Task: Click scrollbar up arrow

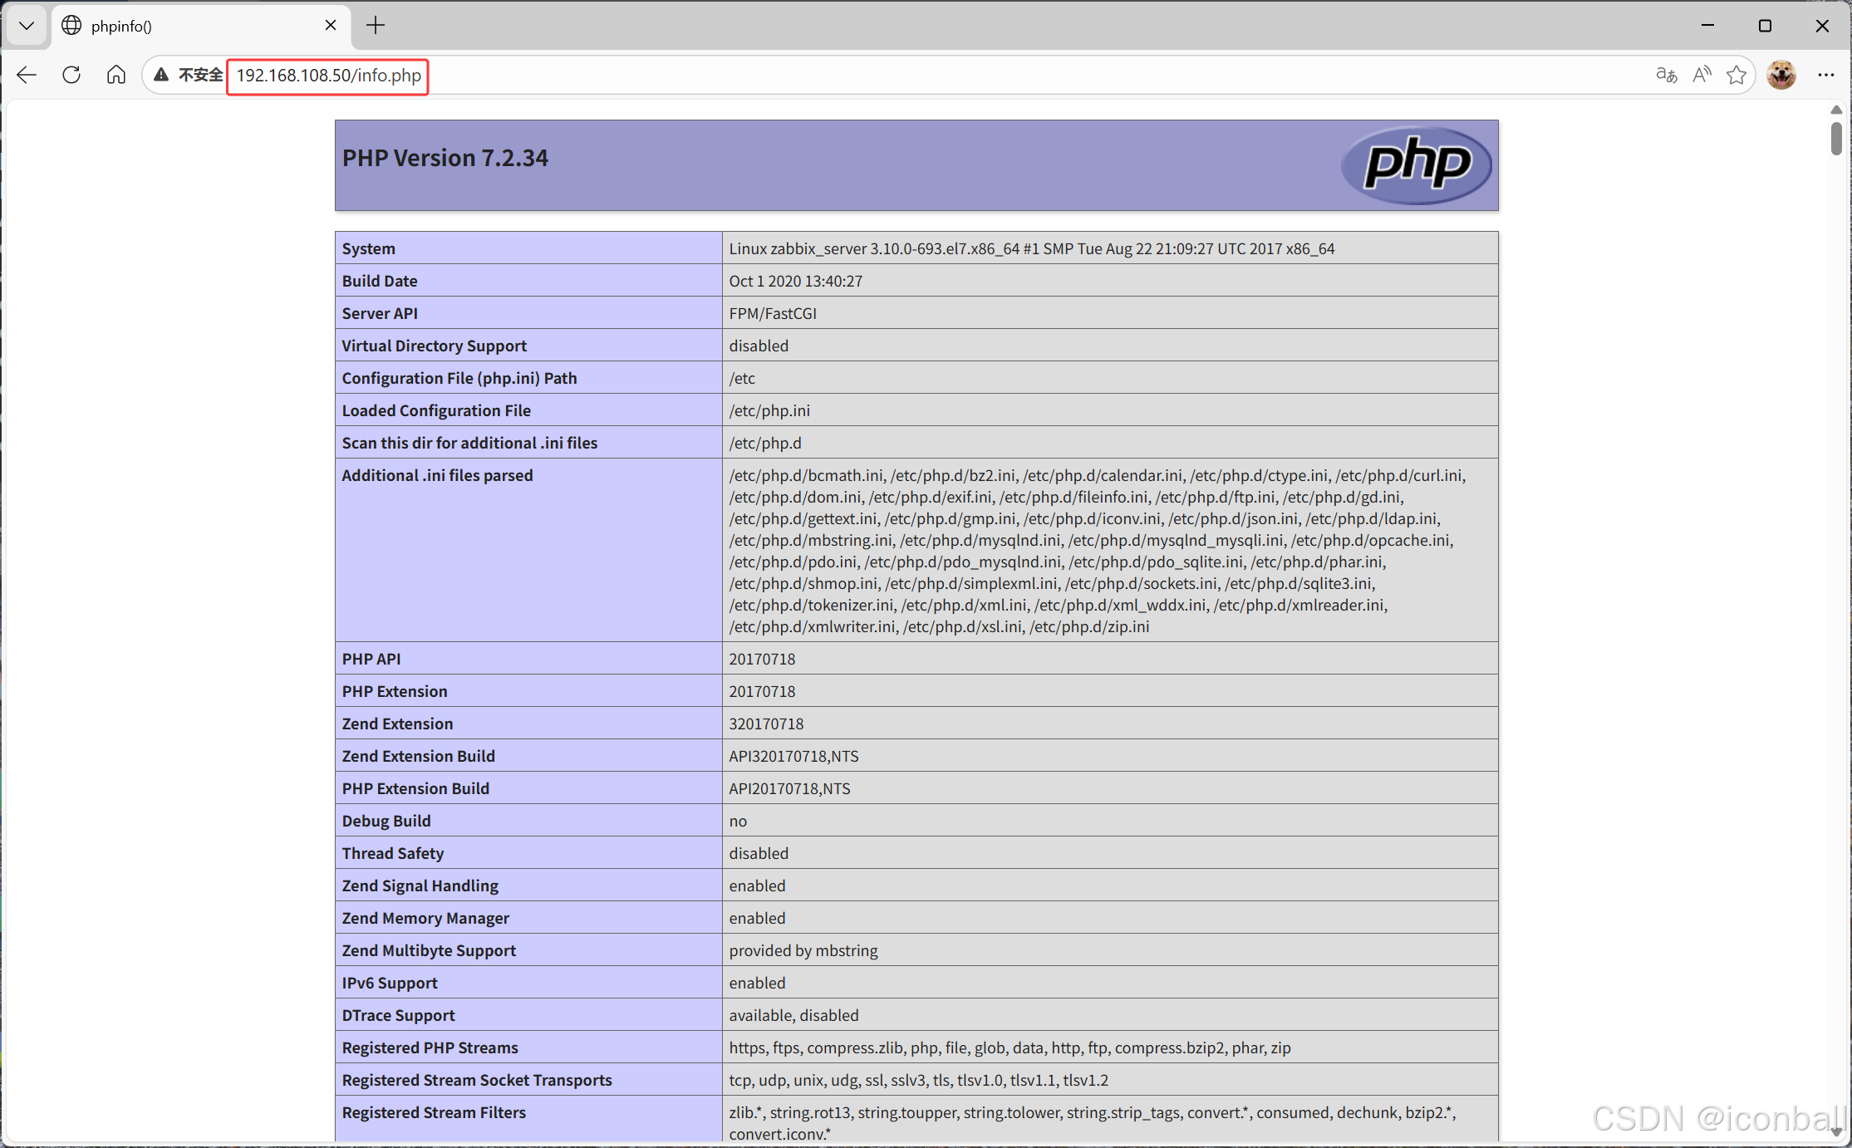Action: (1836, 110)
